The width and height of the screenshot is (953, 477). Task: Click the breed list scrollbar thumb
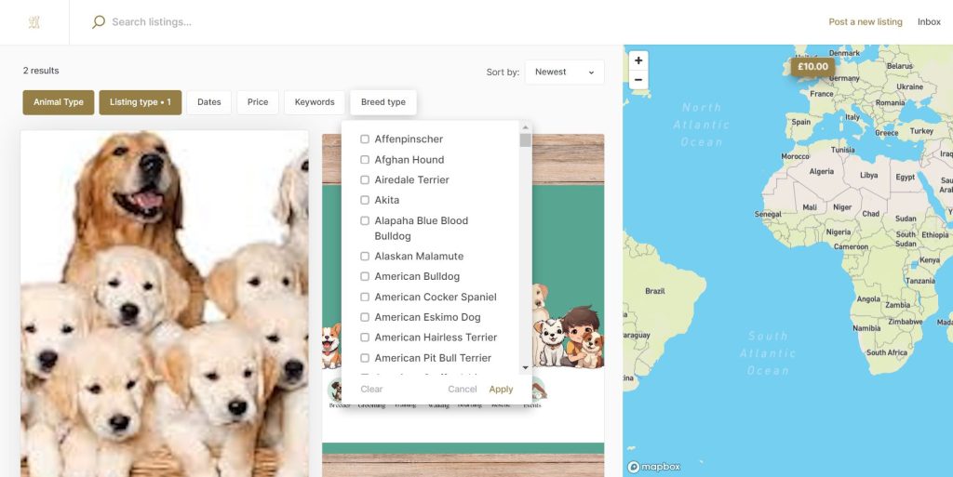(525, 140)
